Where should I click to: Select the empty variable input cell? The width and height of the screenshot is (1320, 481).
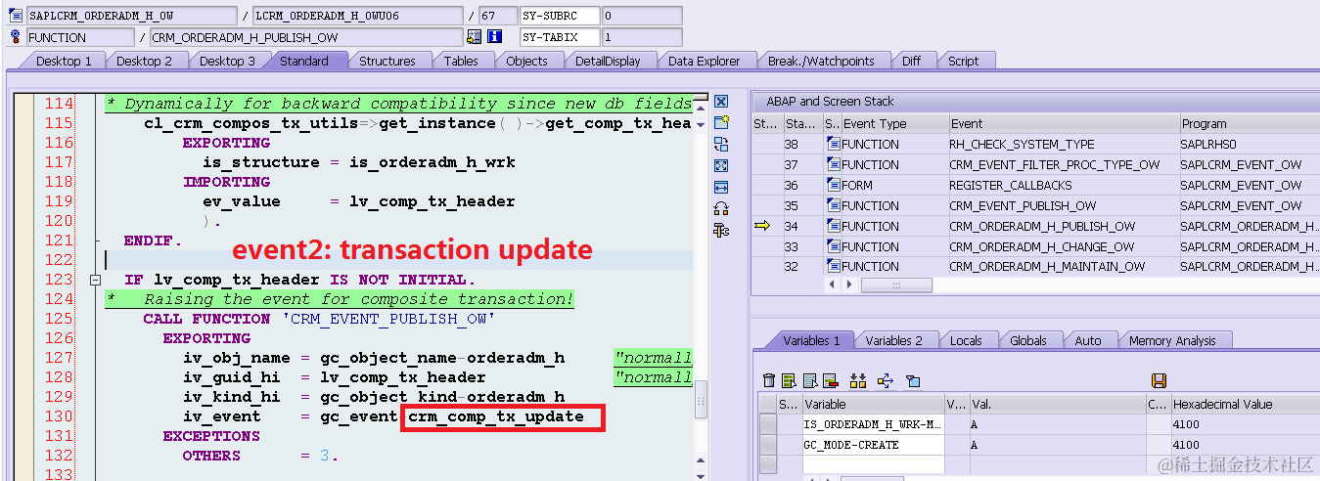coord(873,463)
